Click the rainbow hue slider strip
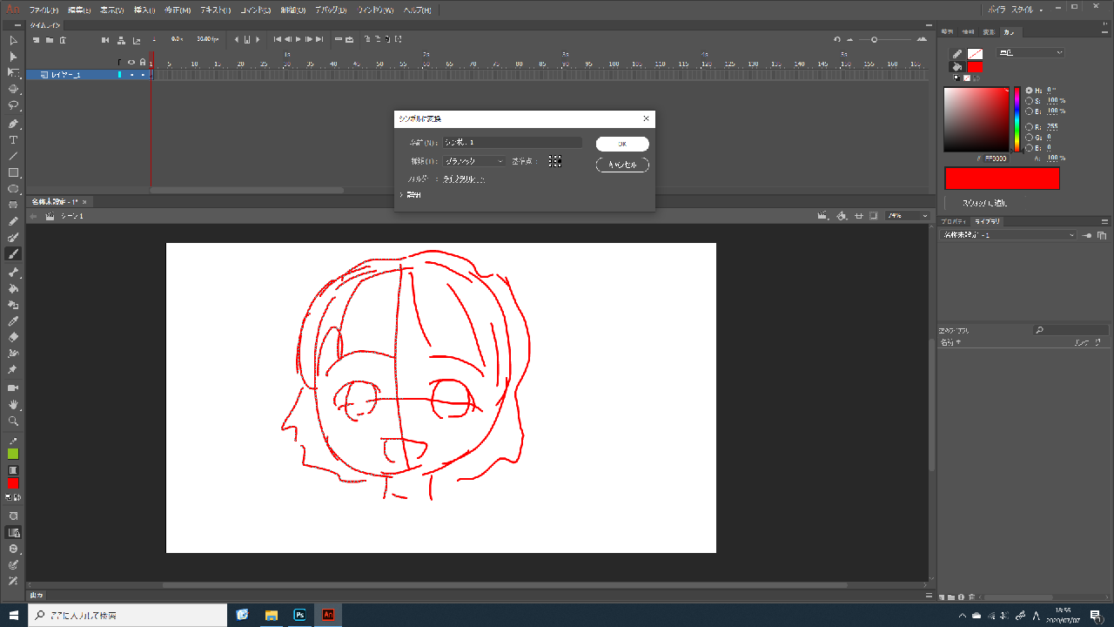 tap(1016, 119)
